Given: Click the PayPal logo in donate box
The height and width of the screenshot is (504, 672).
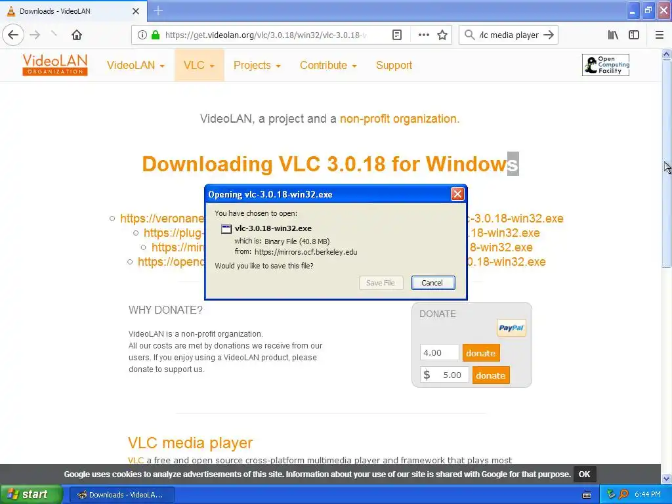Looking at the screenshot, I should pyautogui.click(x=511, y=328).
